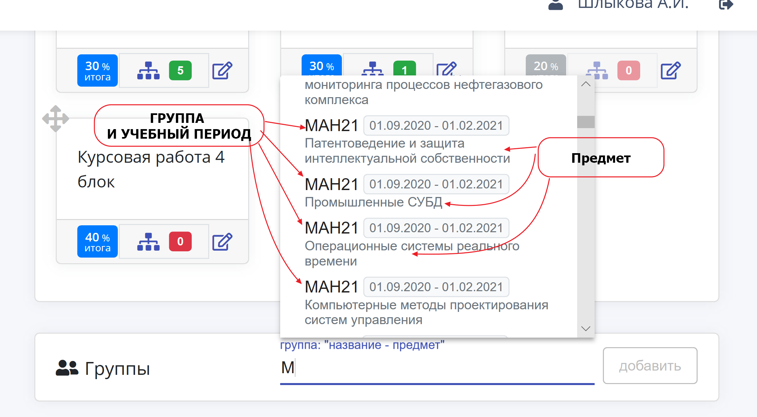This screenshot has width=757, height=417.
Task: Open the card titled Курсовая работа 4 блок
Action: pyautogui.click(x=151, y=169)
